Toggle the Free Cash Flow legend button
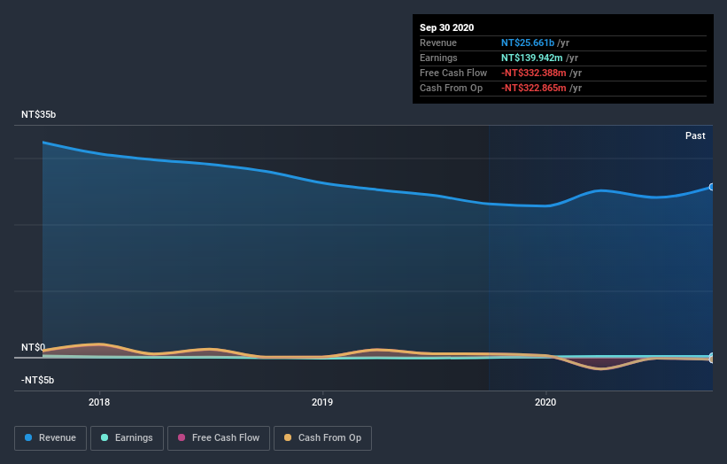 pos(219,438)
